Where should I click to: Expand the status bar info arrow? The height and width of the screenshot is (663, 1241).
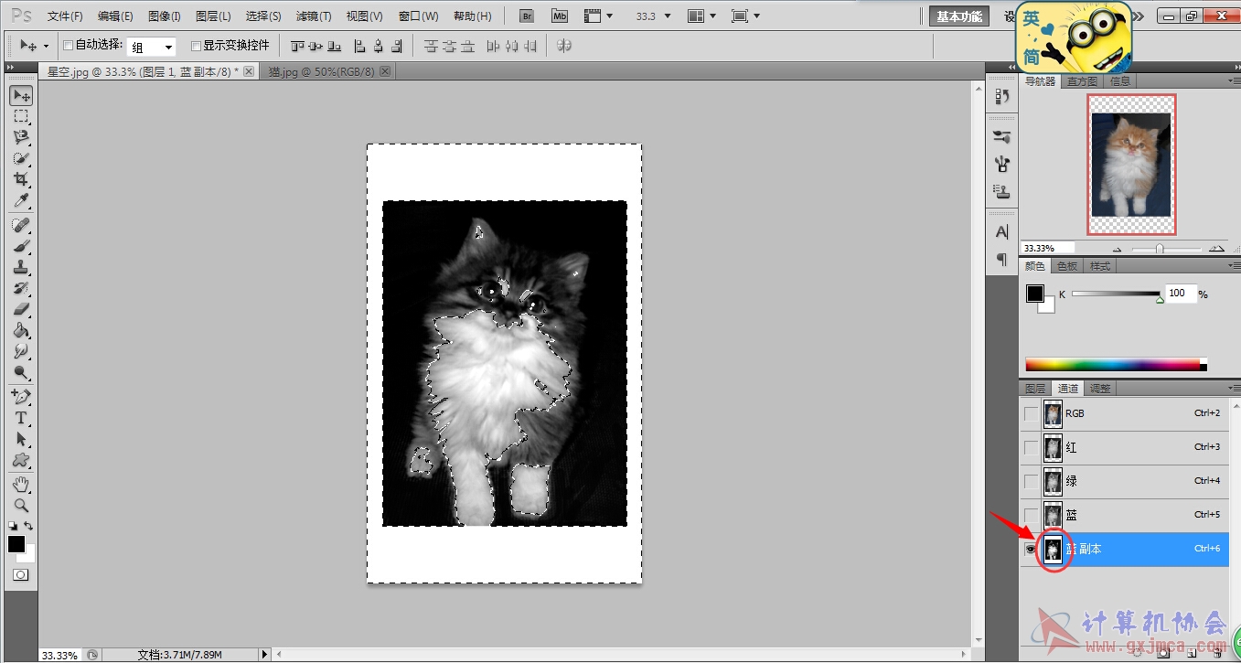click(x=265, y=655)
